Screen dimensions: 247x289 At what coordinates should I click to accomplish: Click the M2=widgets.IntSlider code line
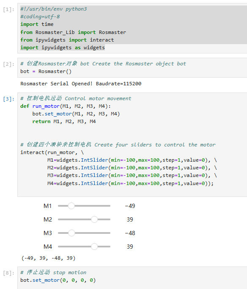click(x=132, y=168)
